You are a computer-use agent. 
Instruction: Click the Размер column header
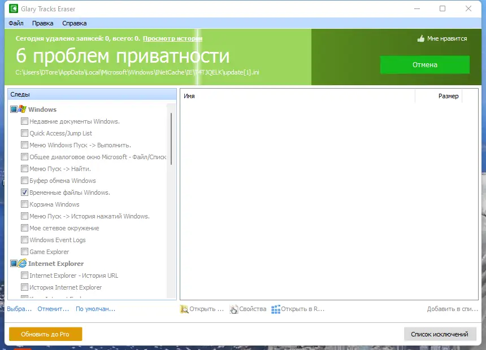439,96
